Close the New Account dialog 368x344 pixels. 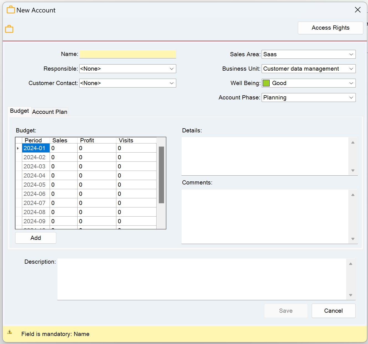pos(358,10)
